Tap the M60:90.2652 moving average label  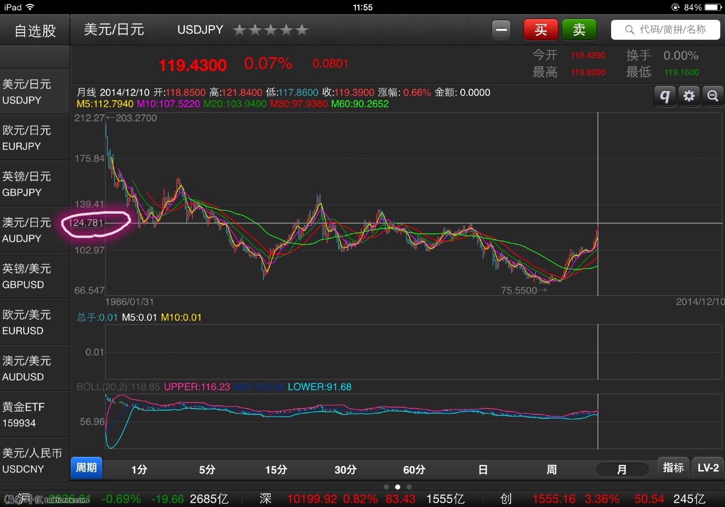pyautogui.click(x=360, y=104)
